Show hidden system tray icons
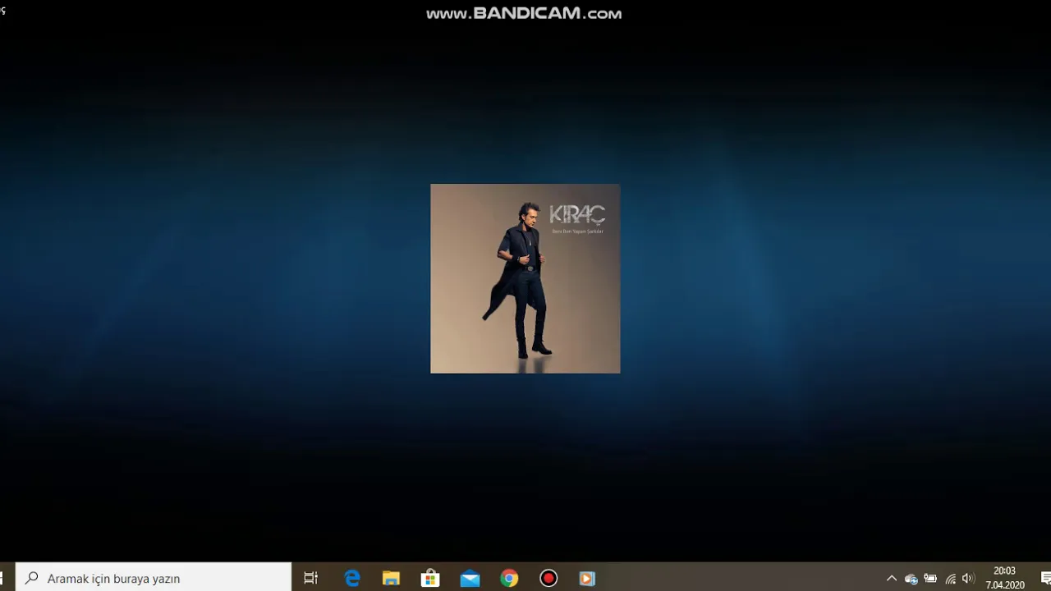Screen dimensions: 1051x591 pos(892,578)
